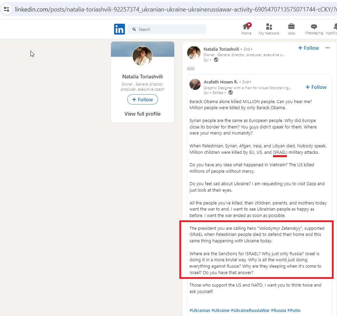The width and height of the screenshot is (337, 316).
Task: Open the Messaging icon
Action: [314, 27]
